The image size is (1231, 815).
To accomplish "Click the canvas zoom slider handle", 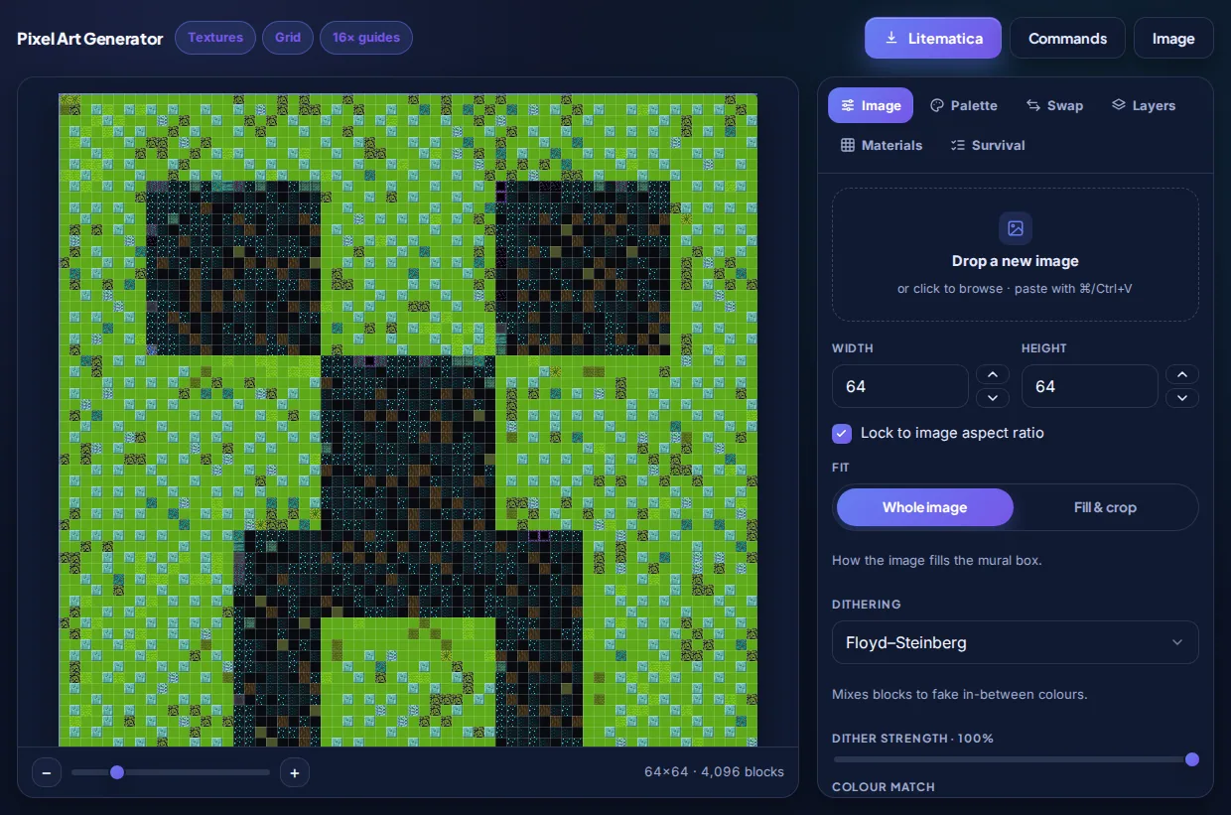I will pyautogui.click(x=117, y=772).
